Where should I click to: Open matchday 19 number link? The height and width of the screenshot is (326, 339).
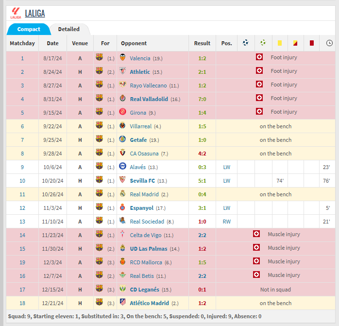[x=22, y=262]
